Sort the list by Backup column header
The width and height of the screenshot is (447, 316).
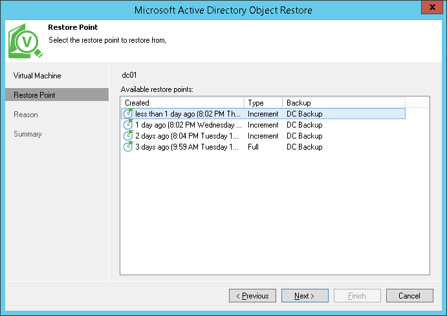point(343,103)
